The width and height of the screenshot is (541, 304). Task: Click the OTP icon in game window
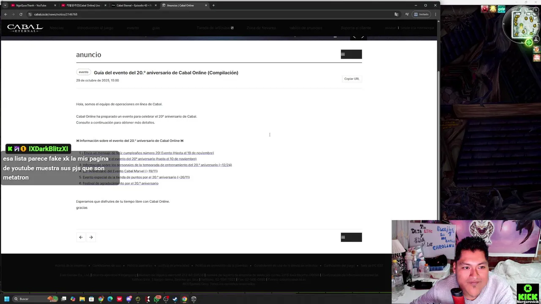coord(501,9)
